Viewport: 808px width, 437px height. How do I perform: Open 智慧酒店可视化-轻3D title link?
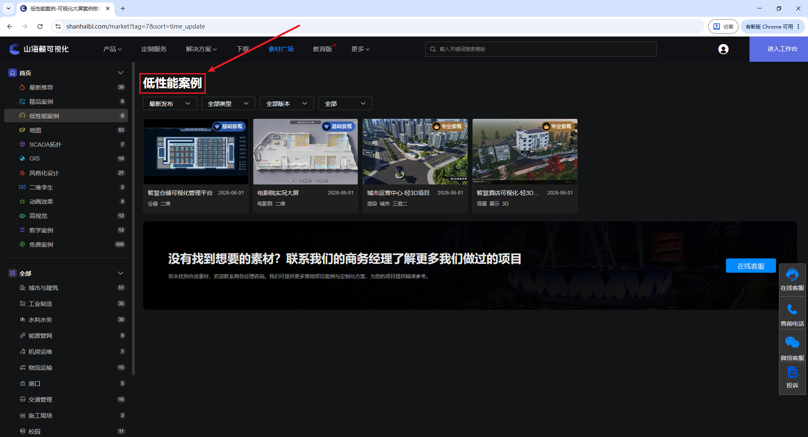[508, 193]
